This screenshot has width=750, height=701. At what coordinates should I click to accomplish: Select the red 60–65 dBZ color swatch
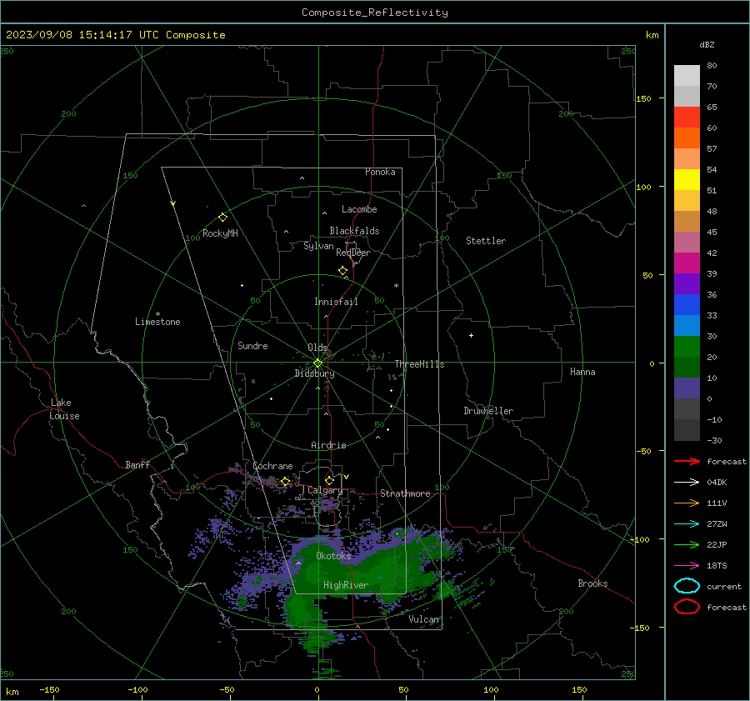click(x=687, y=117)
